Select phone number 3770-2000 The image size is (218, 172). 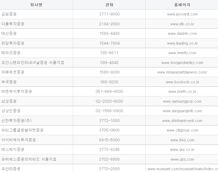(x=109, y=169)
